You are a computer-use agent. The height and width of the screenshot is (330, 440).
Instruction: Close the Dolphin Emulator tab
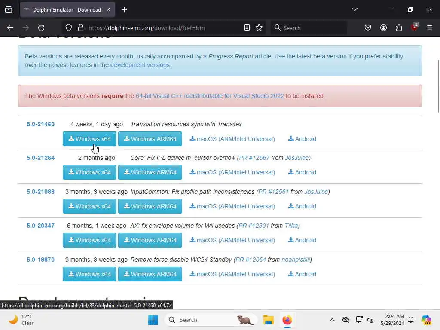click(x=108, y=10)
